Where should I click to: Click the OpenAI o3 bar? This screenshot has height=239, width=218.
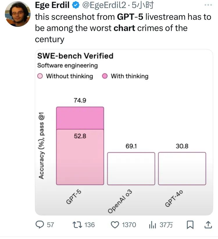click(x=131, y=169)
